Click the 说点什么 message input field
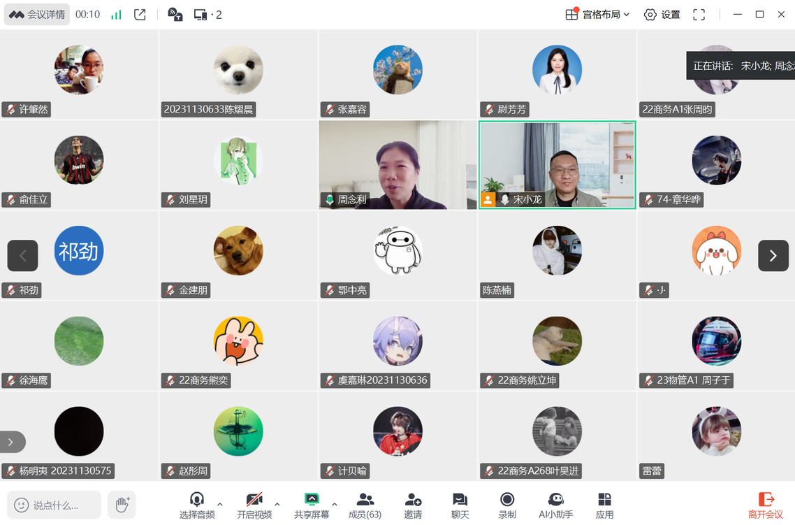Viewport: 795px width, 525px height. click(54, 505)
